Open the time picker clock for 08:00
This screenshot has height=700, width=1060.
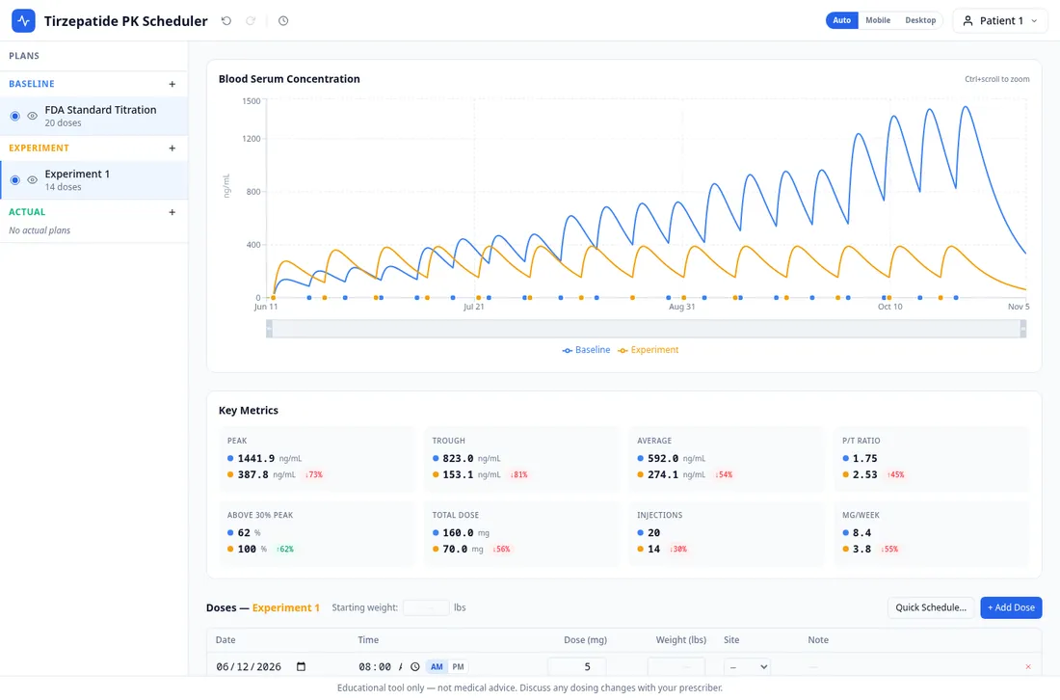pyautogui.click(x=415, y=667)
